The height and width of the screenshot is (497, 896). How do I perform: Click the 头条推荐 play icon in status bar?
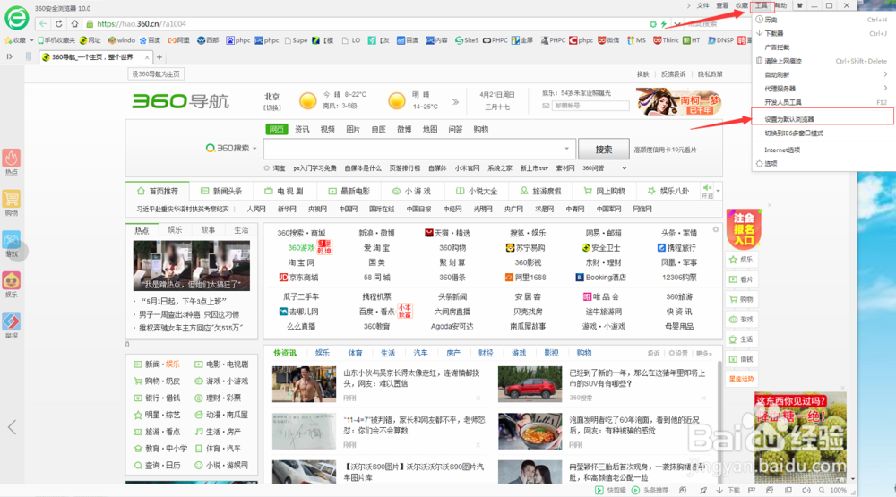650,490
